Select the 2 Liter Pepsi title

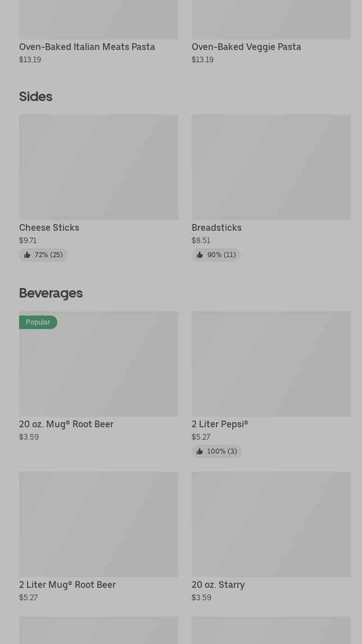(x=220, y=424)
